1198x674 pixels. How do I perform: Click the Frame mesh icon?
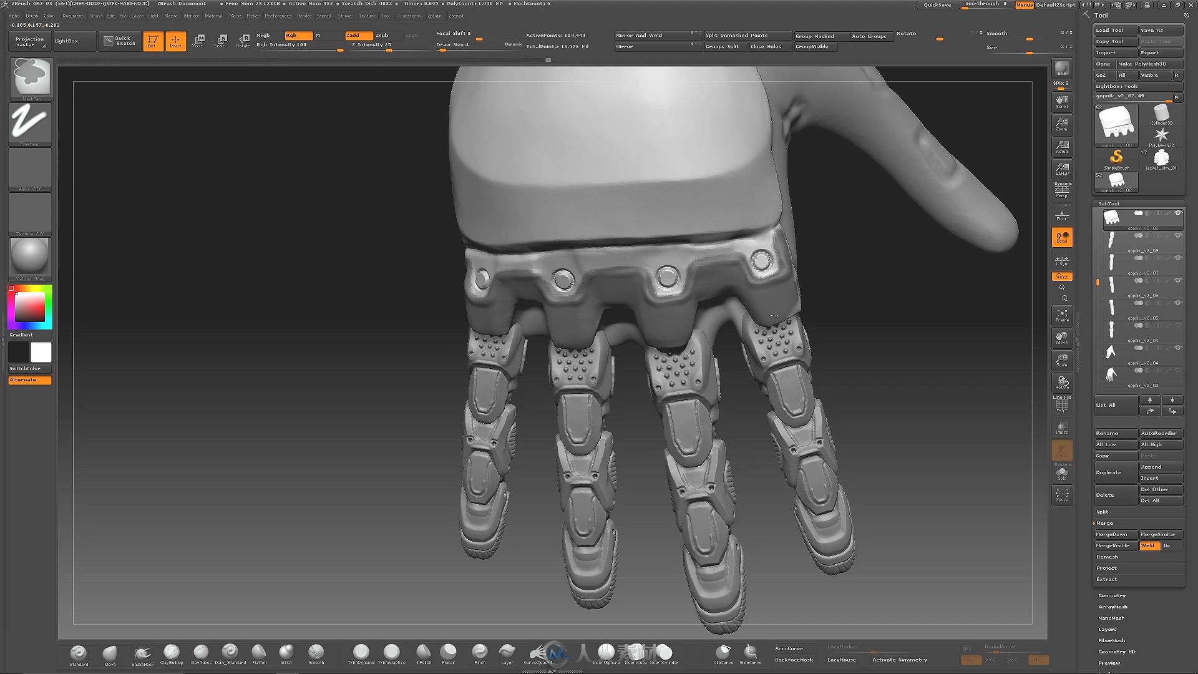tap(1062, 315)
